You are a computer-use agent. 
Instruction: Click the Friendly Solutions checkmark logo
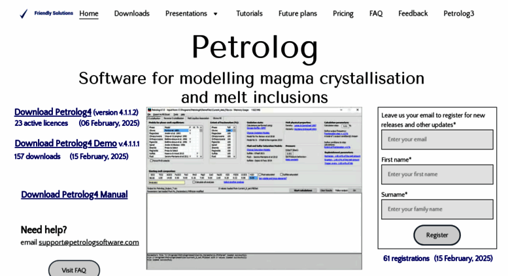(24, 14)
